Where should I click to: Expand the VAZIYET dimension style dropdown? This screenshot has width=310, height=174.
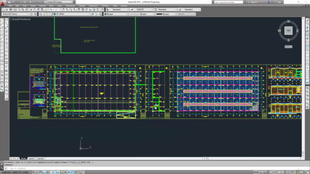[152, 10]
